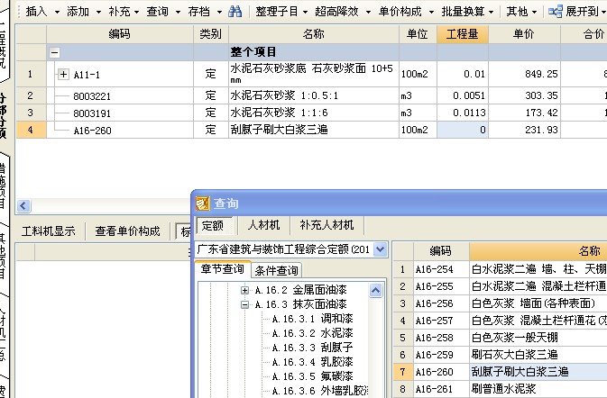Select the 刮腻子刷大白浆三遍 name cell in main grid
This screenshot has height=398, width=607.
click(x=314, y=130)
